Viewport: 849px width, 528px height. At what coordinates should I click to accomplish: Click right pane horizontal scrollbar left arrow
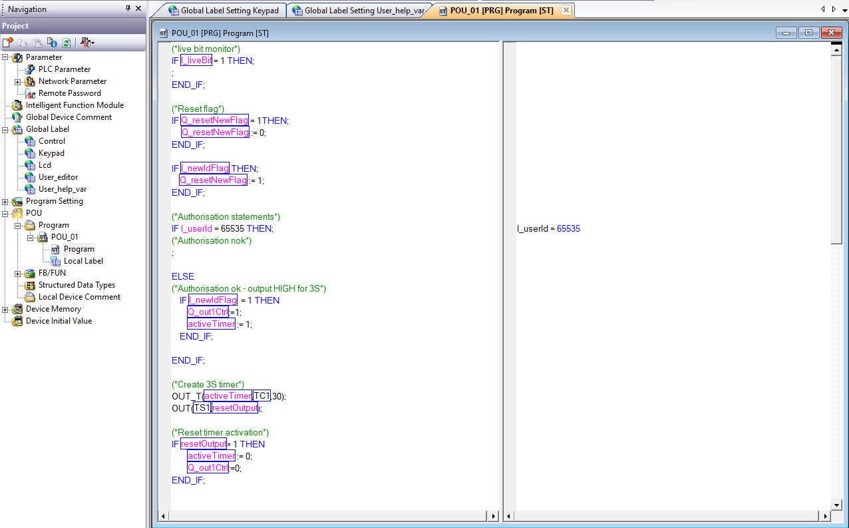click(510, 516)
